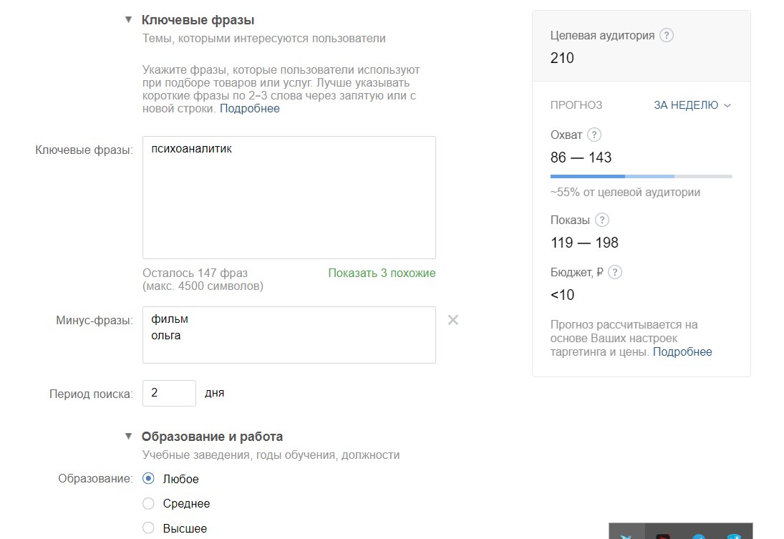The height and width of the screenshot is (539, 784).
Task: Open Подробнее link under key phrases description
Action: 249,109
